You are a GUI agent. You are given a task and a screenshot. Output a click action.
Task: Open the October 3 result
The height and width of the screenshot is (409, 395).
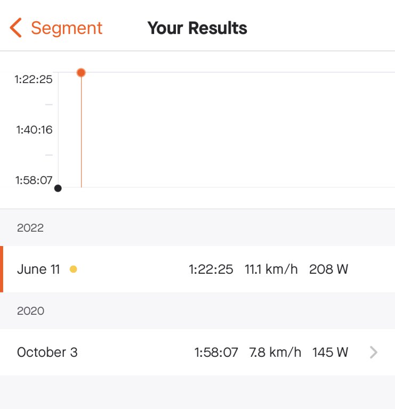tap(47, 353)
